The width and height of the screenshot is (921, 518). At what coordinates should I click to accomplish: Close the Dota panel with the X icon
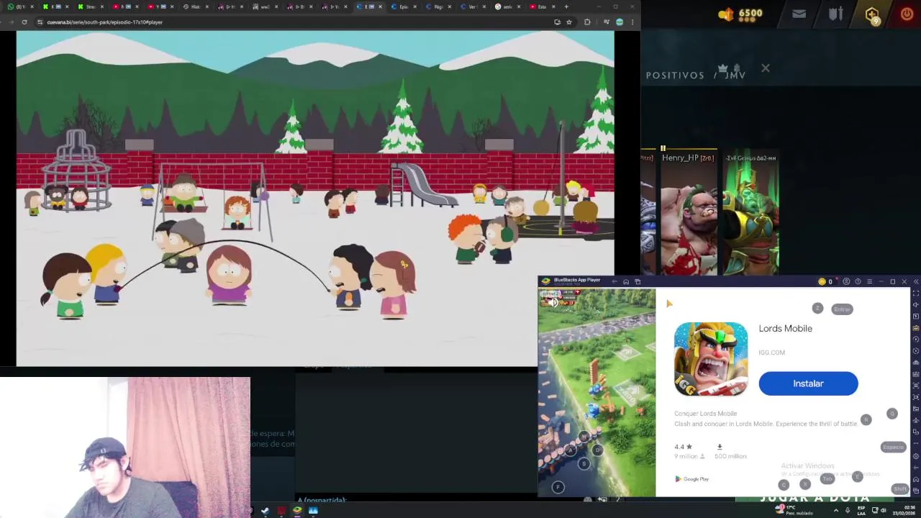tap(766, 68)
